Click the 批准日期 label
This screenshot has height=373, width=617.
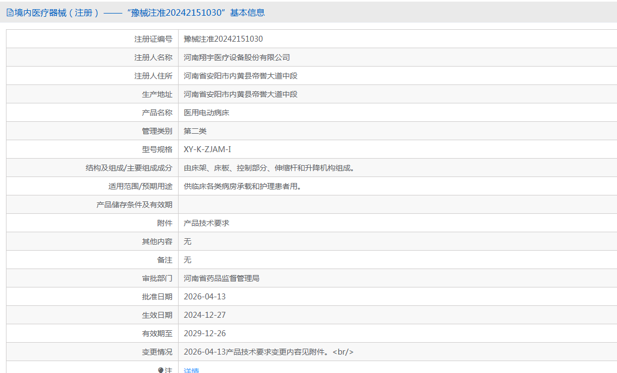click(157, 297)
